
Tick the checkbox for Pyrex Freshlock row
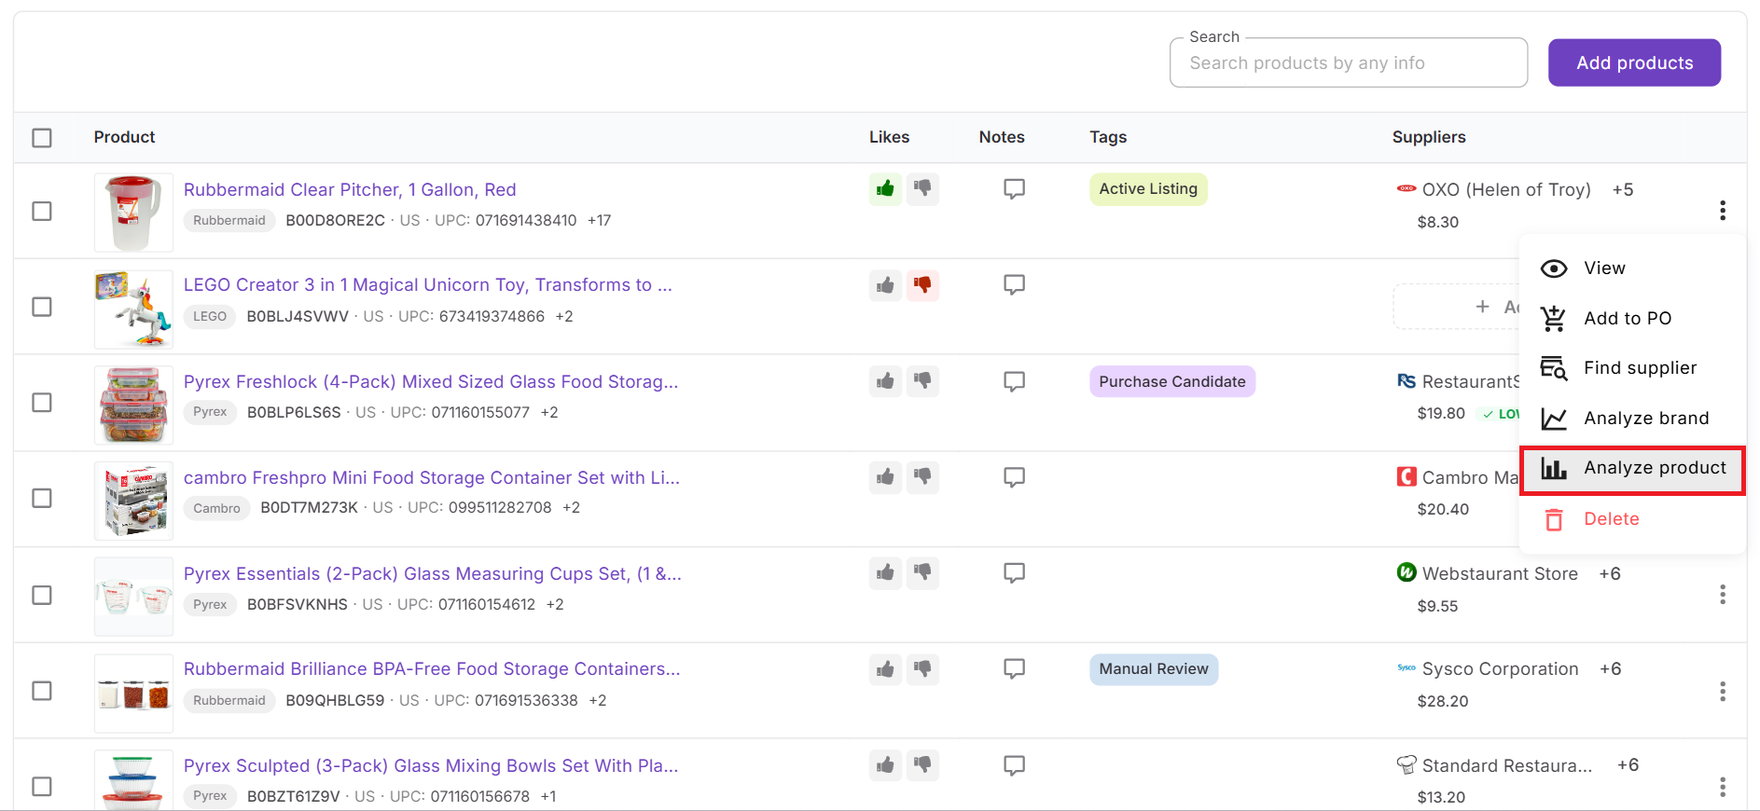42,403
